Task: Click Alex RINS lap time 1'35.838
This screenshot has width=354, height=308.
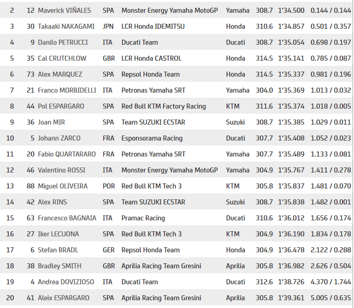Action: click(291, 202)
